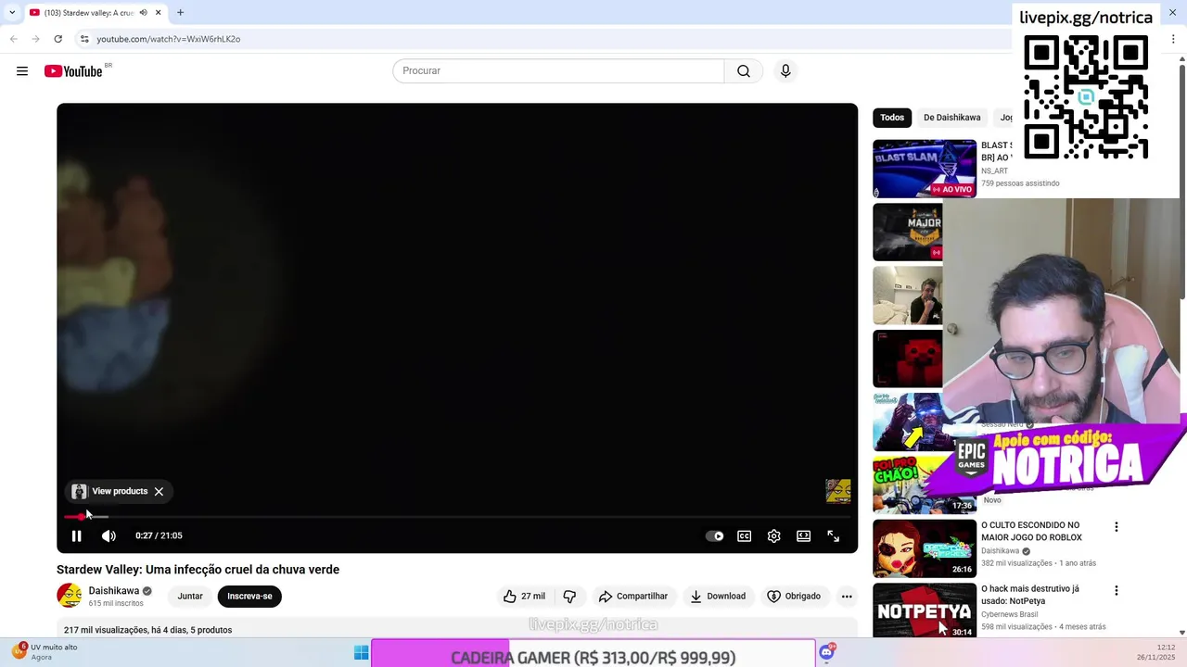The image size is (1187, 667).
Task: Close the Stardew Valley tab
Action: 159,13
